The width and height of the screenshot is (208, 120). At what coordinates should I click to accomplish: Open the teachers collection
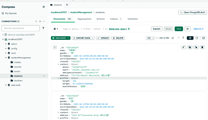click(x=18, y=80)
